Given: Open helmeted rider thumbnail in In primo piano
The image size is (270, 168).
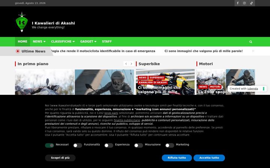Looking at the screenshot, I should pyautogui.click(x=104, y=82).
